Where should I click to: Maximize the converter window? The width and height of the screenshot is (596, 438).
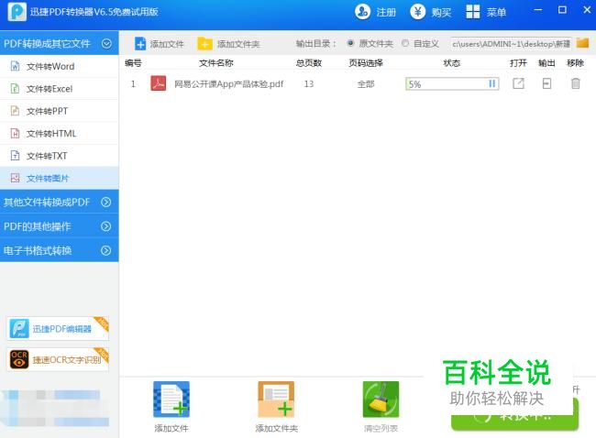pyautogui.click(x=562, y=10)
